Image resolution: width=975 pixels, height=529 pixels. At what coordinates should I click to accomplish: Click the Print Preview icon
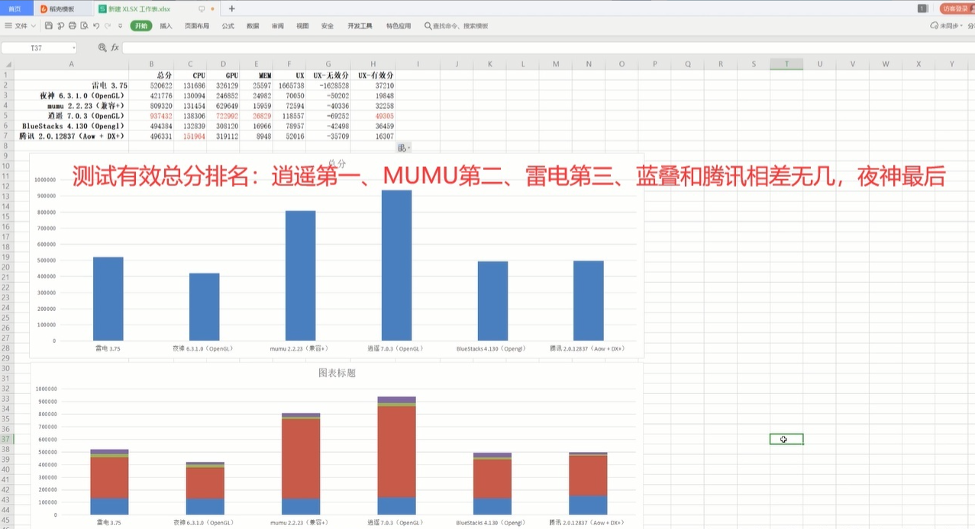coord(84,26)
